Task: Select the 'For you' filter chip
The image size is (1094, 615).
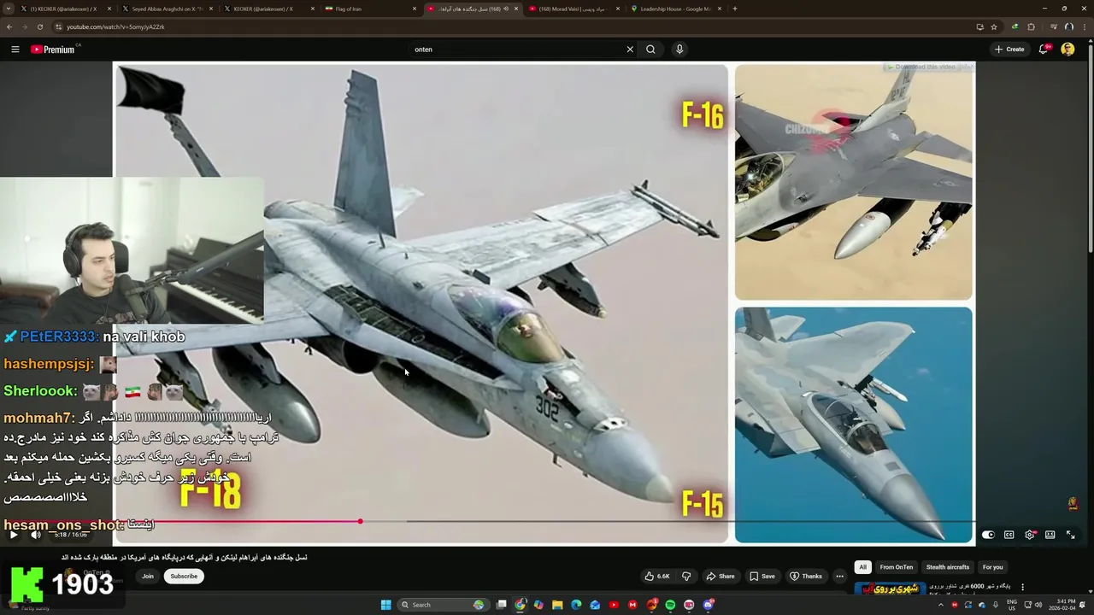Action: (992, 567)
